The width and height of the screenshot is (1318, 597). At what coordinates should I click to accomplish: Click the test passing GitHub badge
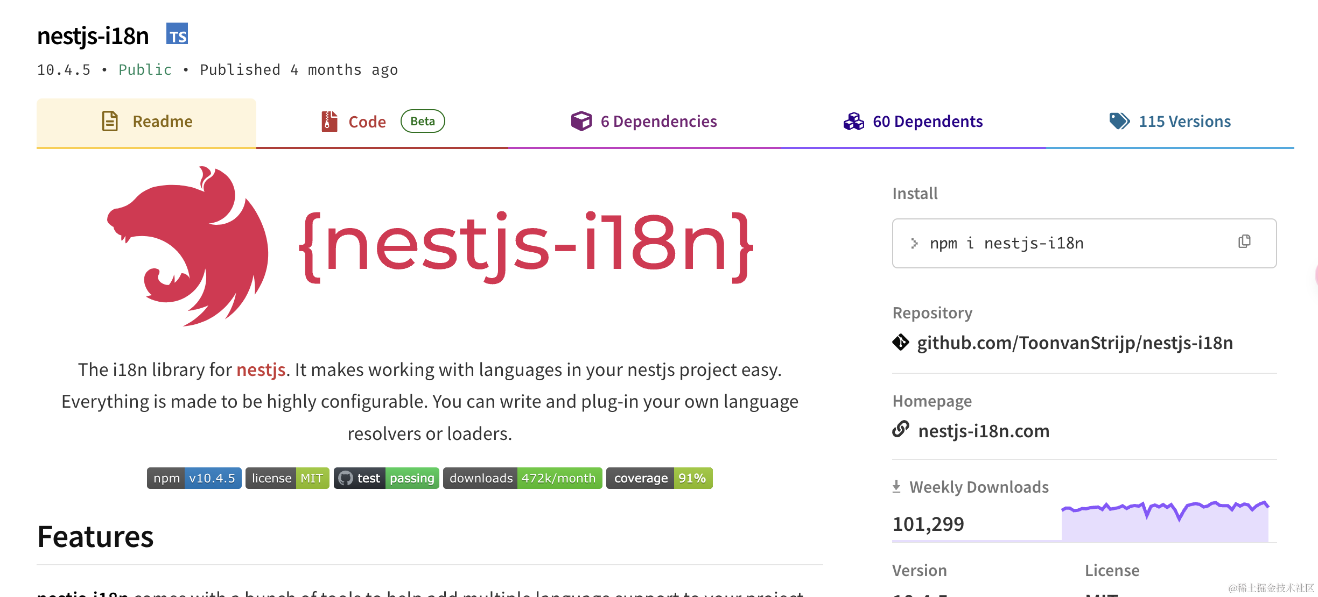[386, 478]
